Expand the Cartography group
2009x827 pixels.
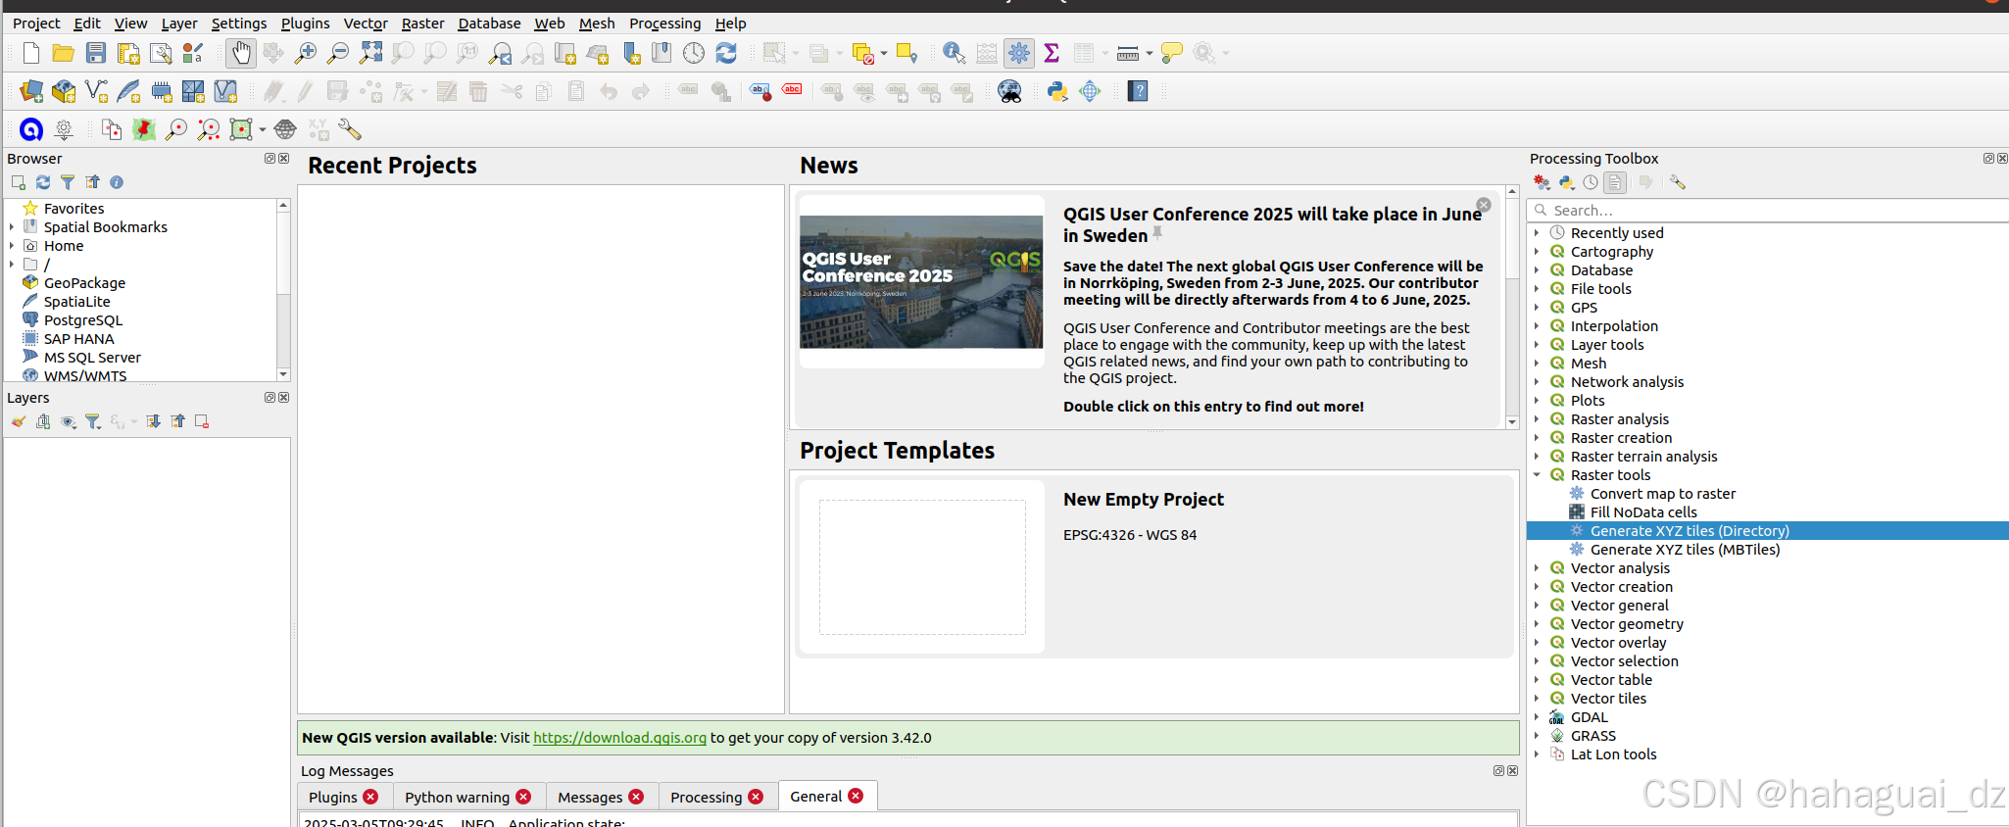pos(1537,252)
